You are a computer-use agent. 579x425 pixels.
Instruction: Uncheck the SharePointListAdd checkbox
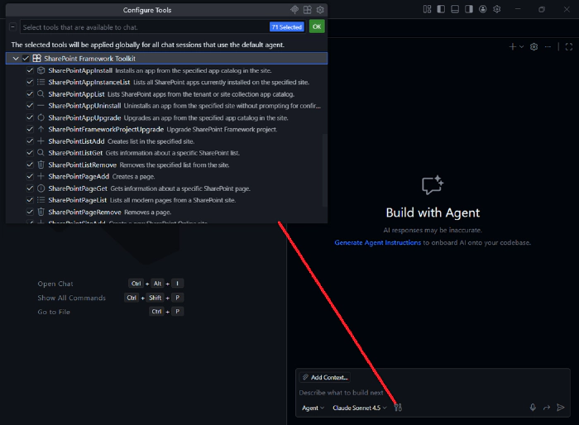(30, 141)
